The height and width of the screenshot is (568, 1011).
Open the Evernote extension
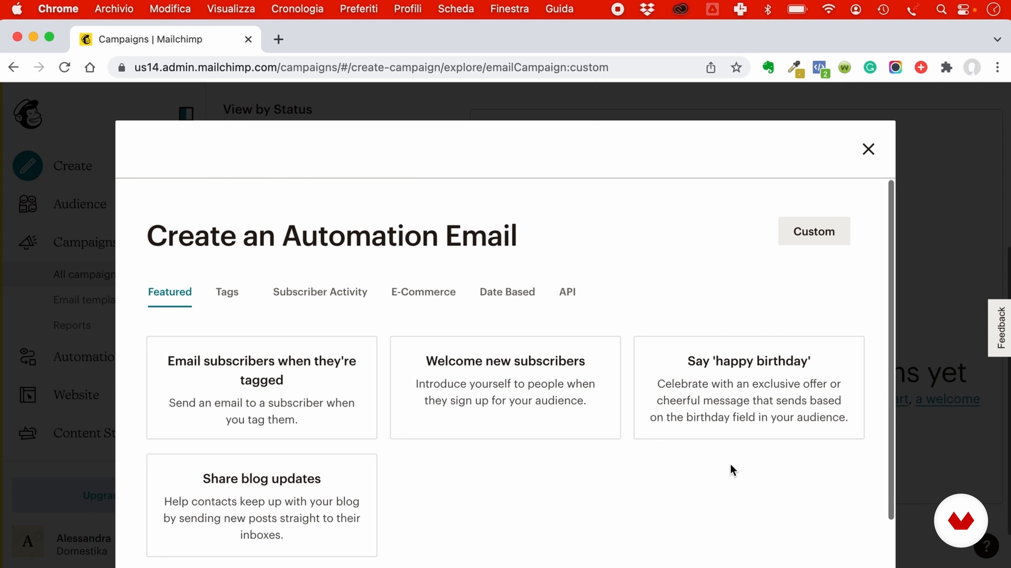pyautogui.click(x=768, y=67)
